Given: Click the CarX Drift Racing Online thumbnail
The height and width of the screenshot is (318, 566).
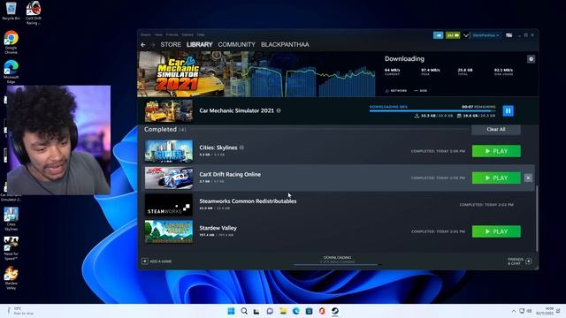Looking at the screenshot, I should click(x=169, y=178).
